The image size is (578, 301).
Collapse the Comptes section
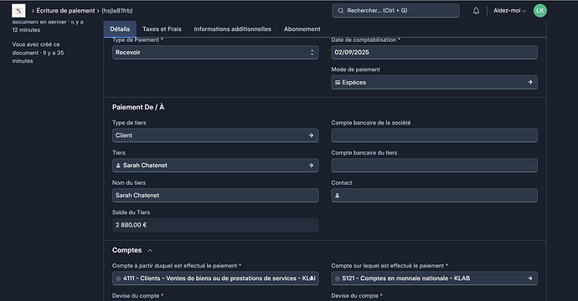pyautogui.click(x=150, y=251)
